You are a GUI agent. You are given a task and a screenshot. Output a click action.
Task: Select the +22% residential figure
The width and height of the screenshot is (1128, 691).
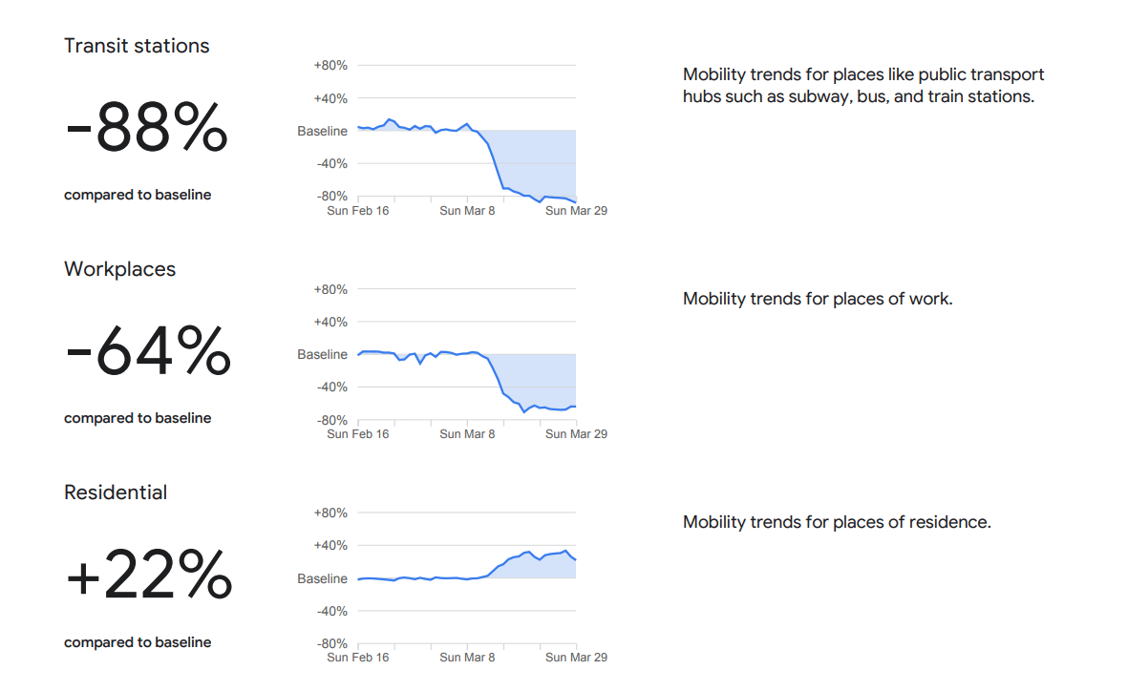click(x=149, y=575)
